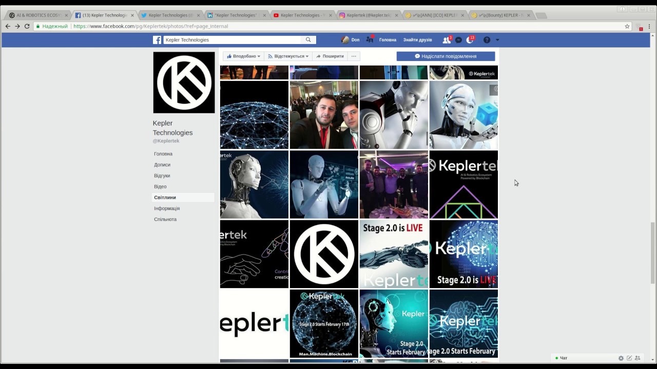Click the browser extension icon with red badge
This screenshot has width=657, height=369.
[x=640, y=27]
